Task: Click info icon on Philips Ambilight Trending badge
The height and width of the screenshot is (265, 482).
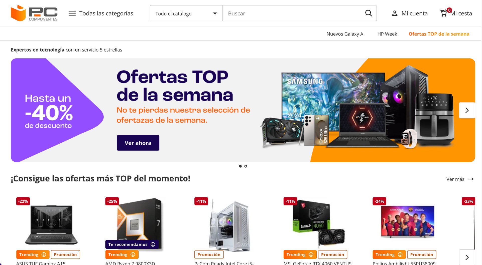Action: 400,254
